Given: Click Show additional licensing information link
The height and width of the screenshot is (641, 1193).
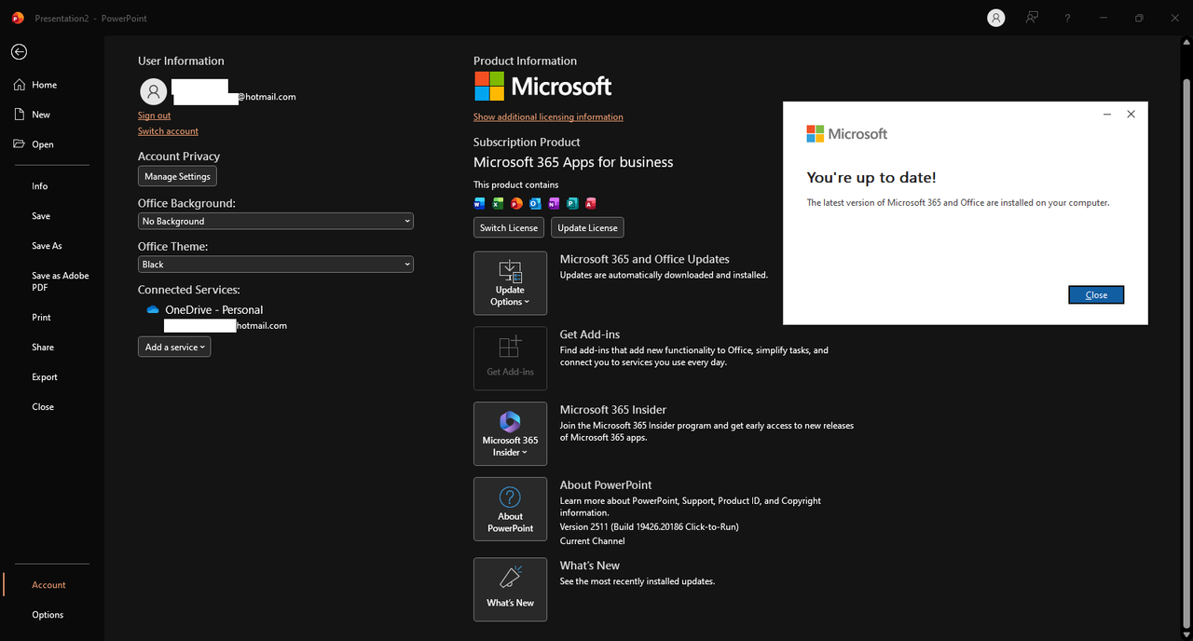Looking at the screenshot, I should click(x=548, y=117).
